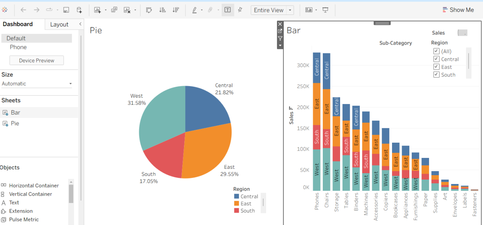Open the Show Me panel

pyautogui.click(x=458, y=10)
